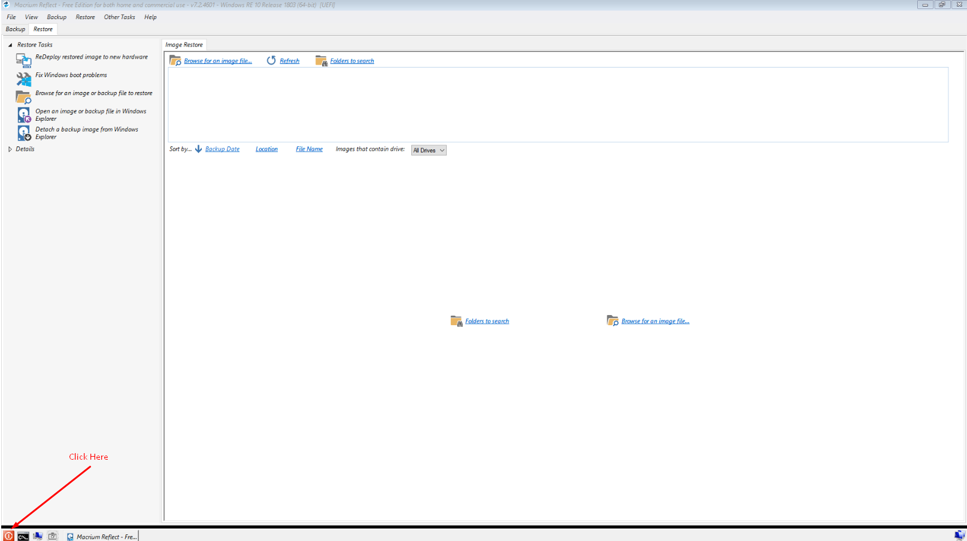Click Browse for an image file link beside Refresh
The width and height of the screenshot is (967, 541).
pos(218,61)
